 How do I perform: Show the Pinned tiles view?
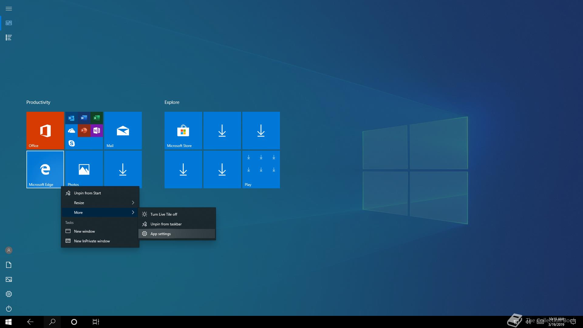tap(9, 23)
